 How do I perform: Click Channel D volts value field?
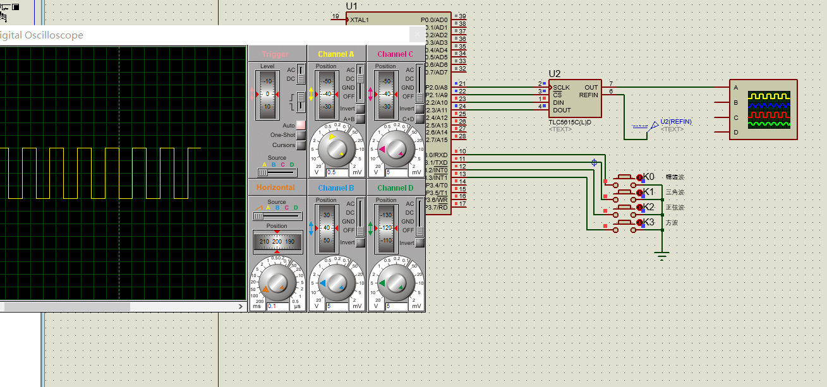coord(397,306)
